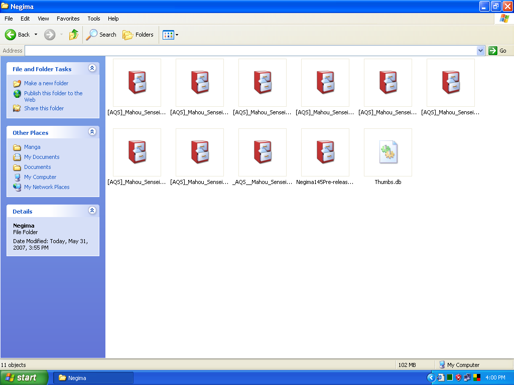Viewport: 514px width, 385px height.
Task: Click the My Network Places sidebar icon
Action: tap(17, 187)
